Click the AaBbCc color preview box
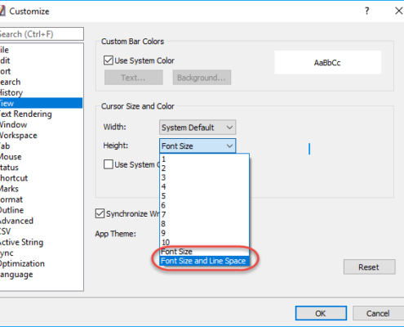 pos(327,62)
